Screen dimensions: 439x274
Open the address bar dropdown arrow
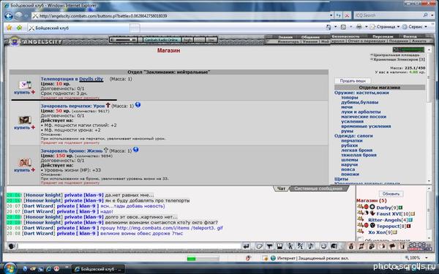coord(331,15)
